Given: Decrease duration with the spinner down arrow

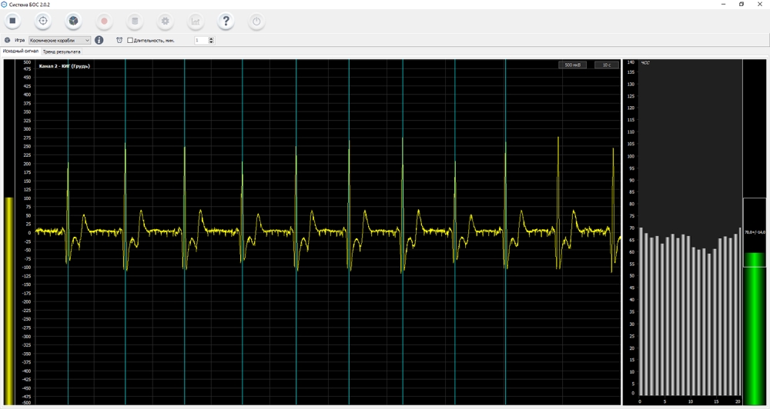Looking at the screenshot, I should click(x=212, y=42).
